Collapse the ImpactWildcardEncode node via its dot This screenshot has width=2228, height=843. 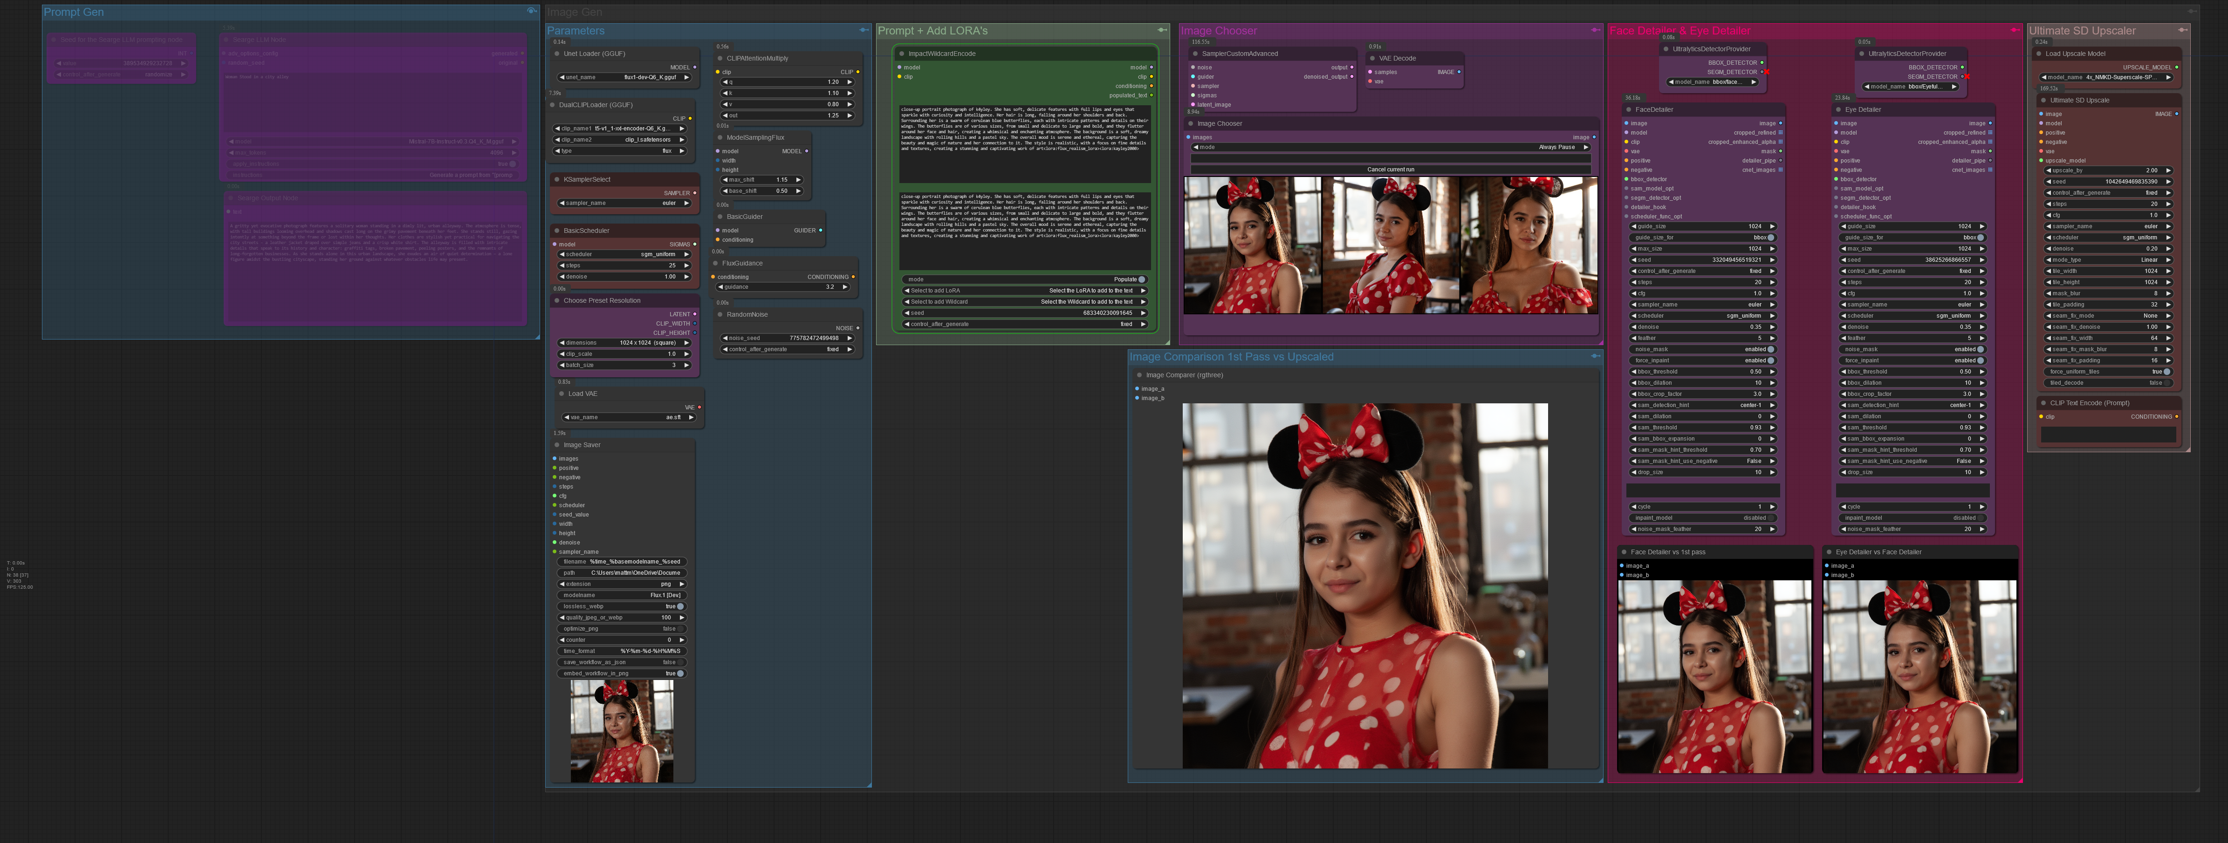901,54
